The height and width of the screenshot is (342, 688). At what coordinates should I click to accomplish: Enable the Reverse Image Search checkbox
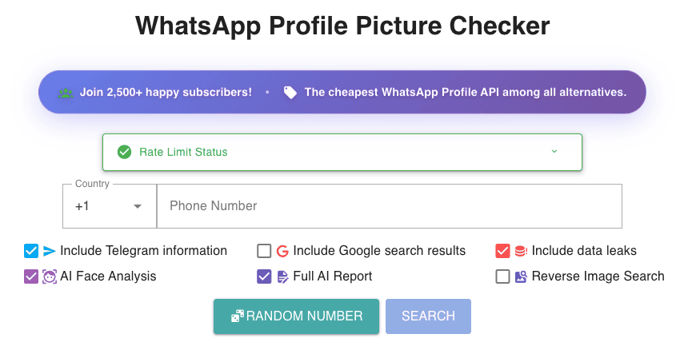tap(502, 276)
